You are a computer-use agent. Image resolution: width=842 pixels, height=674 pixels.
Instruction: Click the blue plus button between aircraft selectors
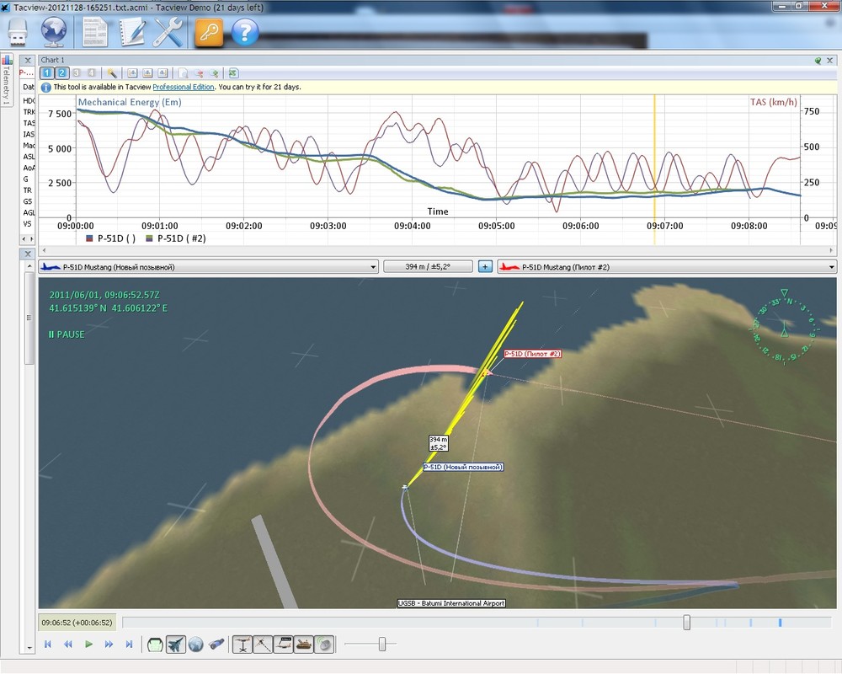coord(485,266)
